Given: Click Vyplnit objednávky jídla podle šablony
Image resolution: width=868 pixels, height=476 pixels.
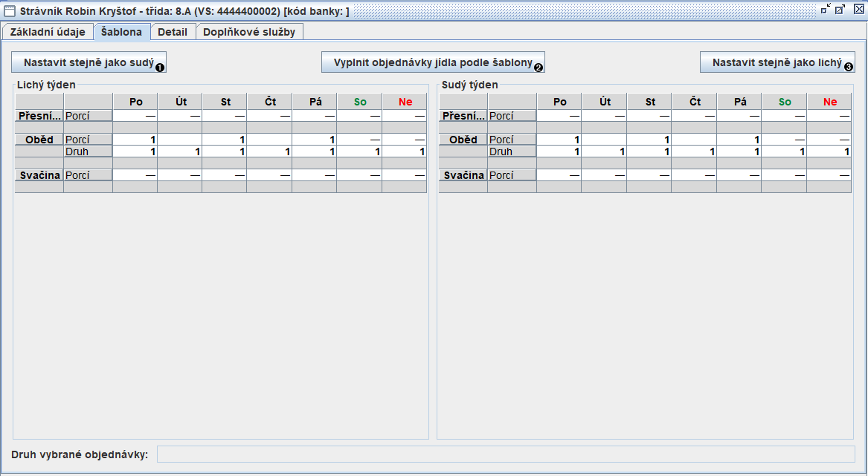Looking at the screenshot, I should [433, 62].
